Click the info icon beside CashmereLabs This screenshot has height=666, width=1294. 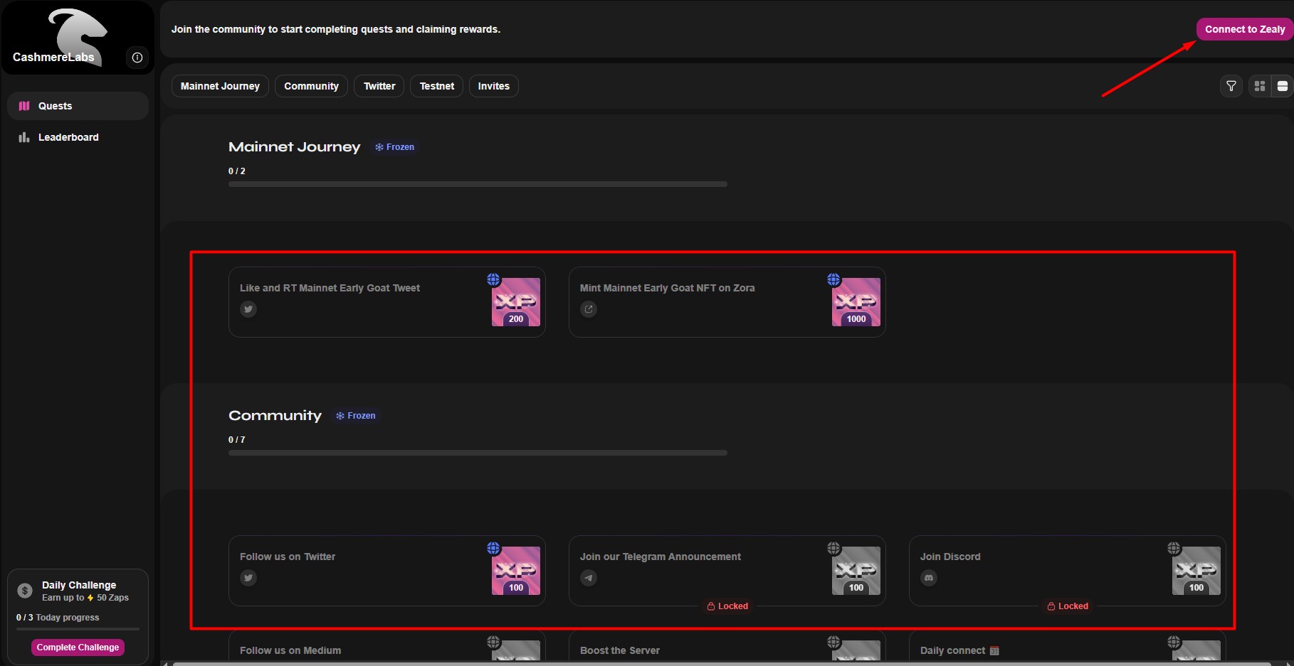pos(137,58)
